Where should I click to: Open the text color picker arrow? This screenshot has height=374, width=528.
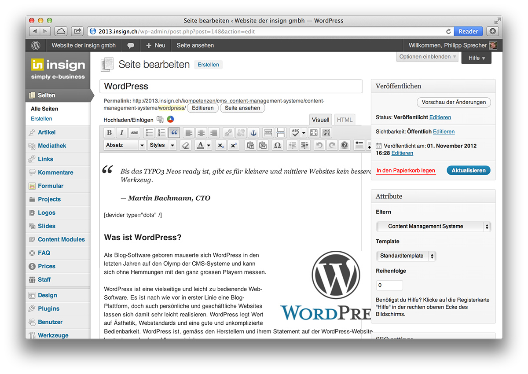[x=209, y=145]
